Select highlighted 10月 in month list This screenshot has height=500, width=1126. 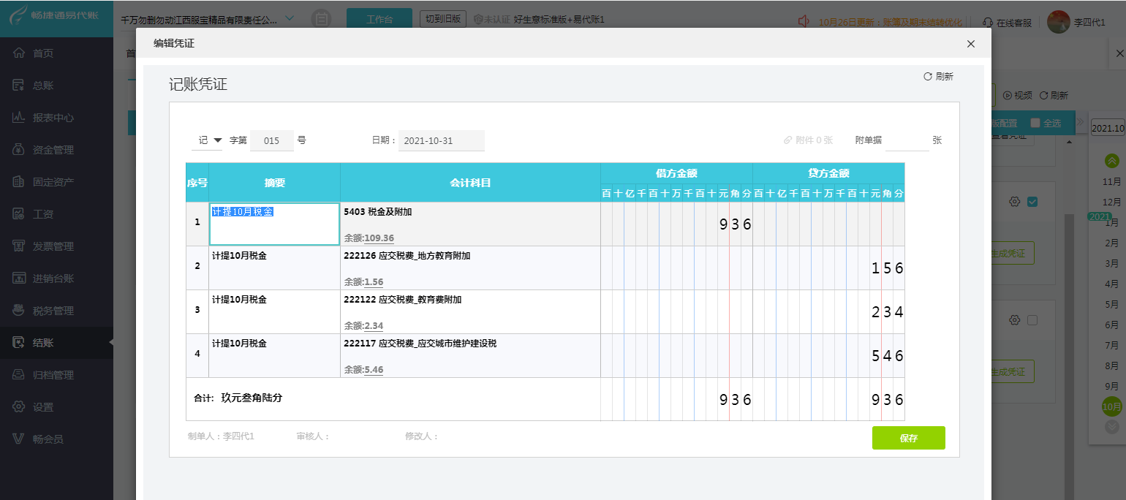tap(1111, 406)
